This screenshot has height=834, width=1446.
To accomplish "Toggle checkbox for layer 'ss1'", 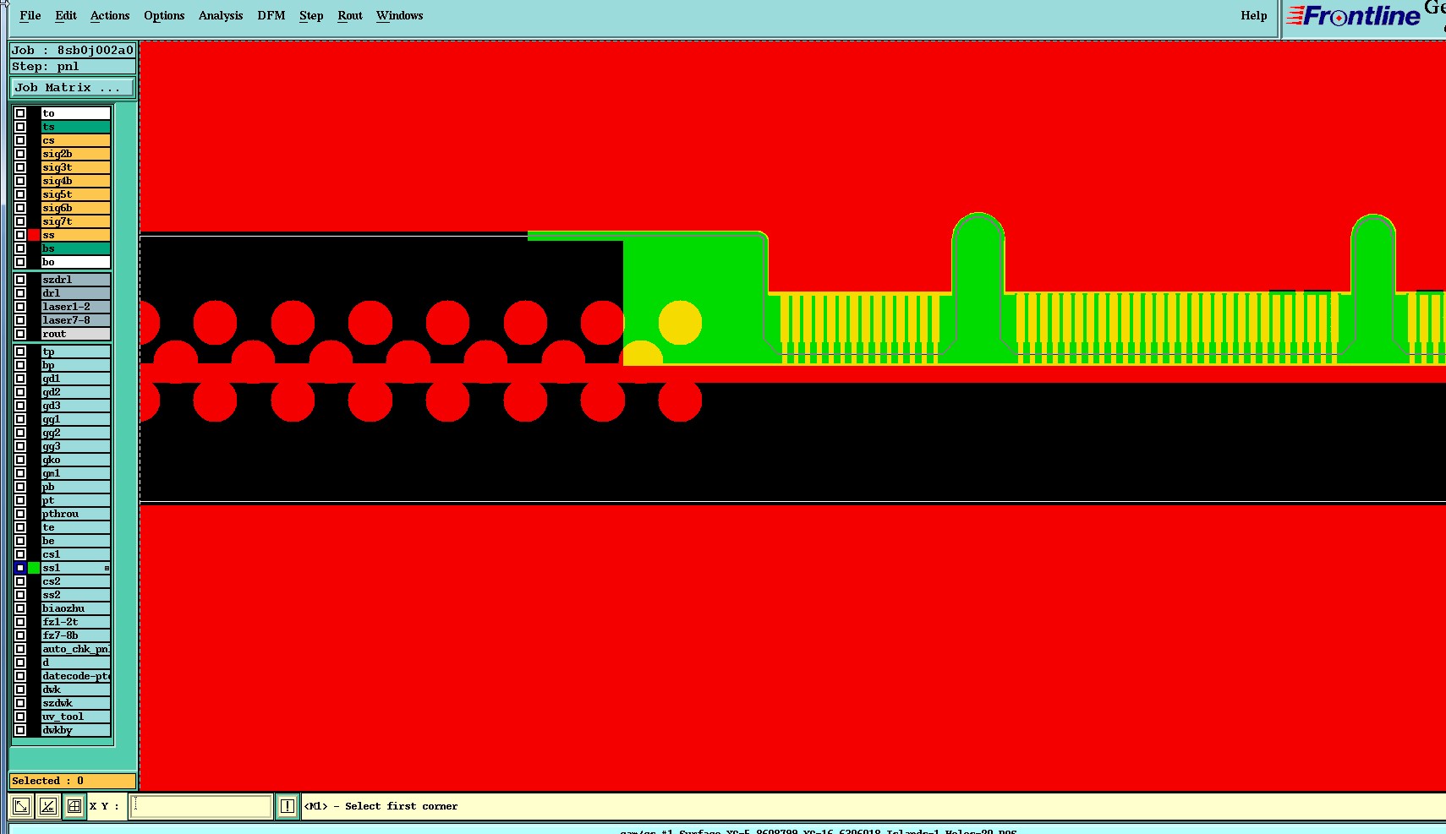I will (20, 568).
